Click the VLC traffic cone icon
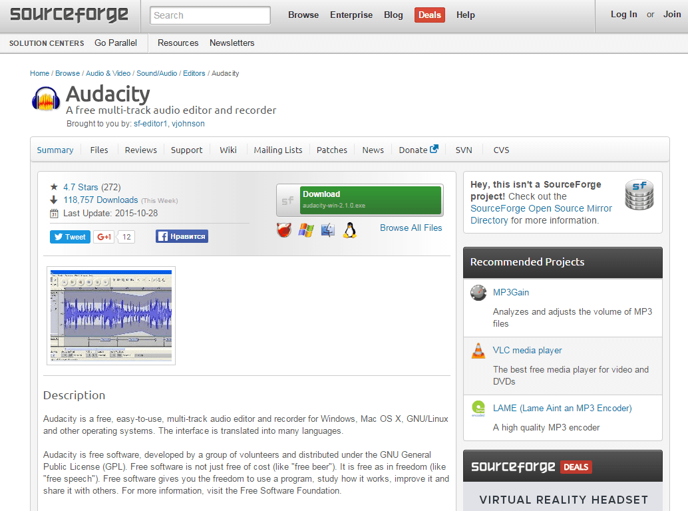 [x=478, y=351]
